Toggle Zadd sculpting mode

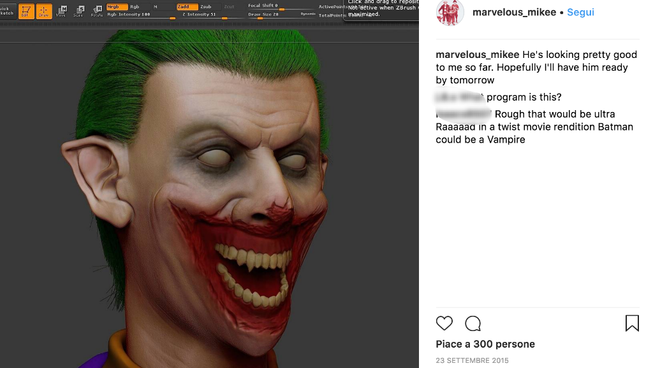click(186, 6)
